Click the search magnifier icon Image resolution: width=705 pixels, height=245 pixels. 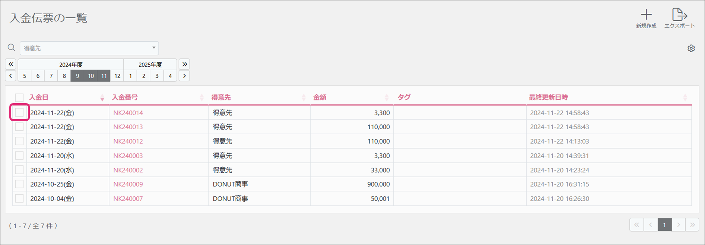[12, 48]
